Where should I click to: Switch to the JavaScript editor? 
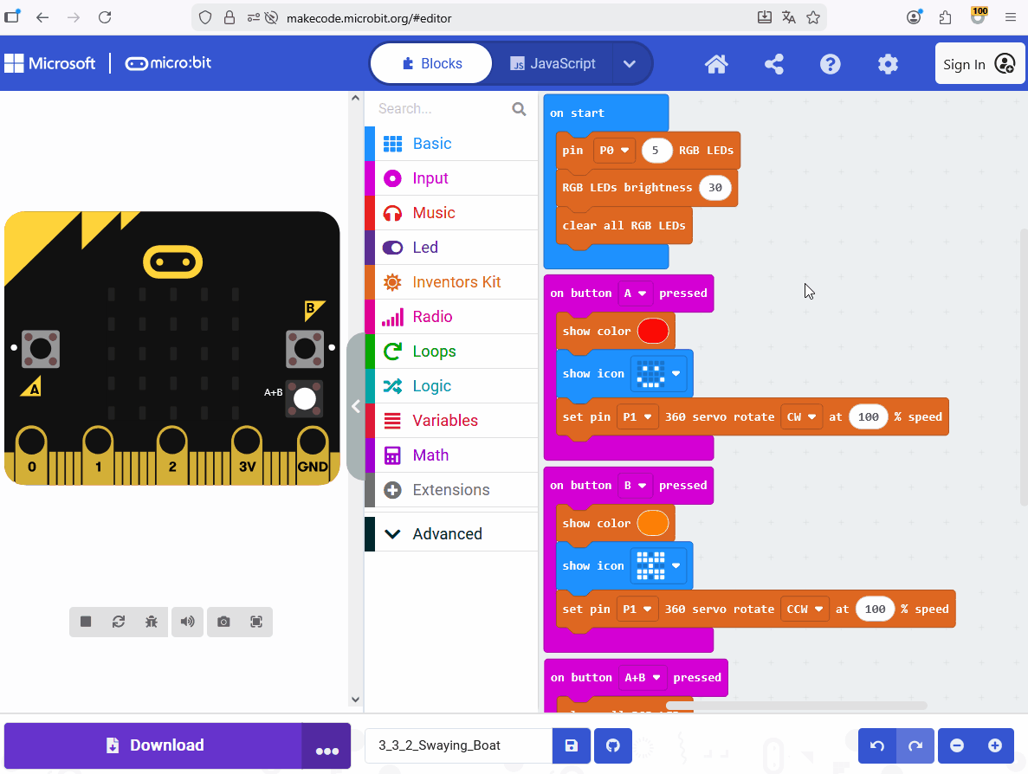553,63
